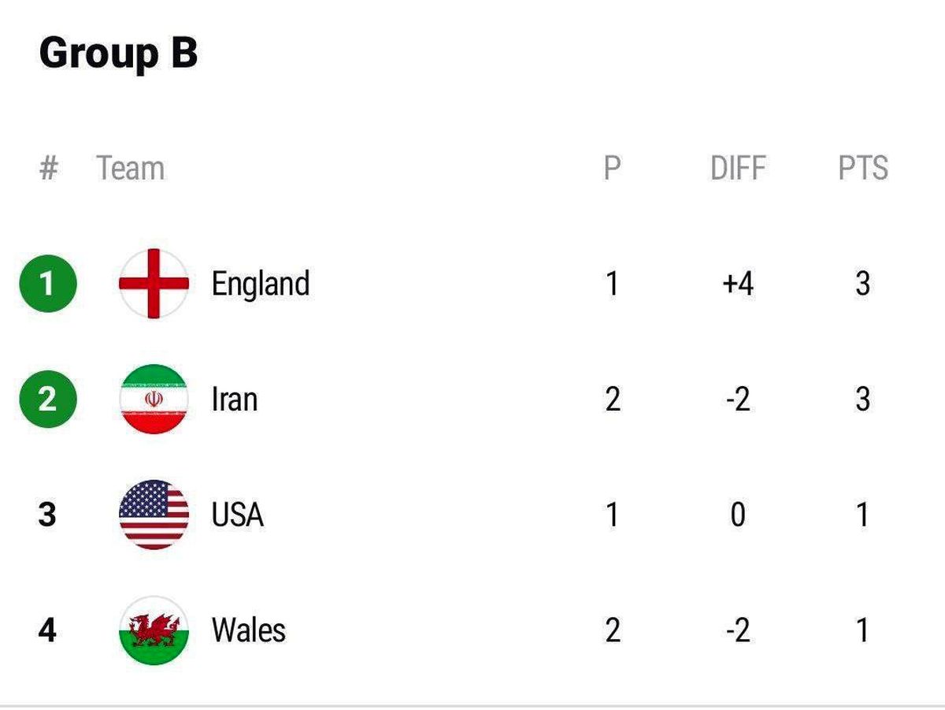Tap the Wales dragon flag icon
The image size is (945, 710).
pos(154,630)
